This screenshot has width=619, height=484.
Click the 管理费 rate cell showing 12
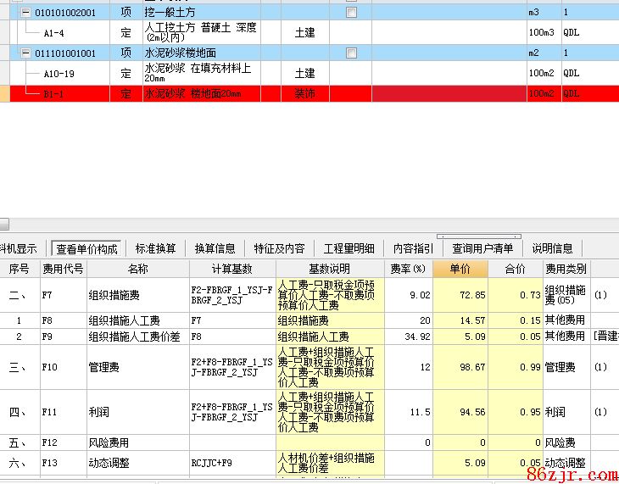click(x=408, y=367)
